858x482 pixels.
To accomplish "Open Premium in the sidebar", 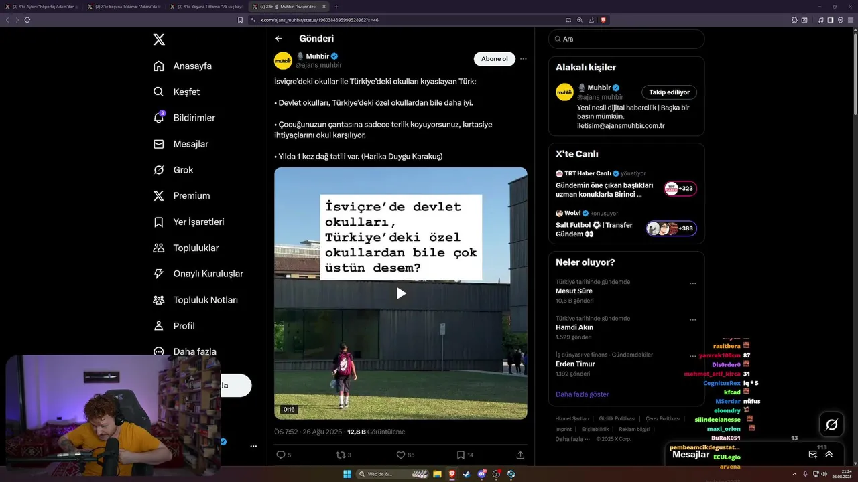I will pos(181,196).
